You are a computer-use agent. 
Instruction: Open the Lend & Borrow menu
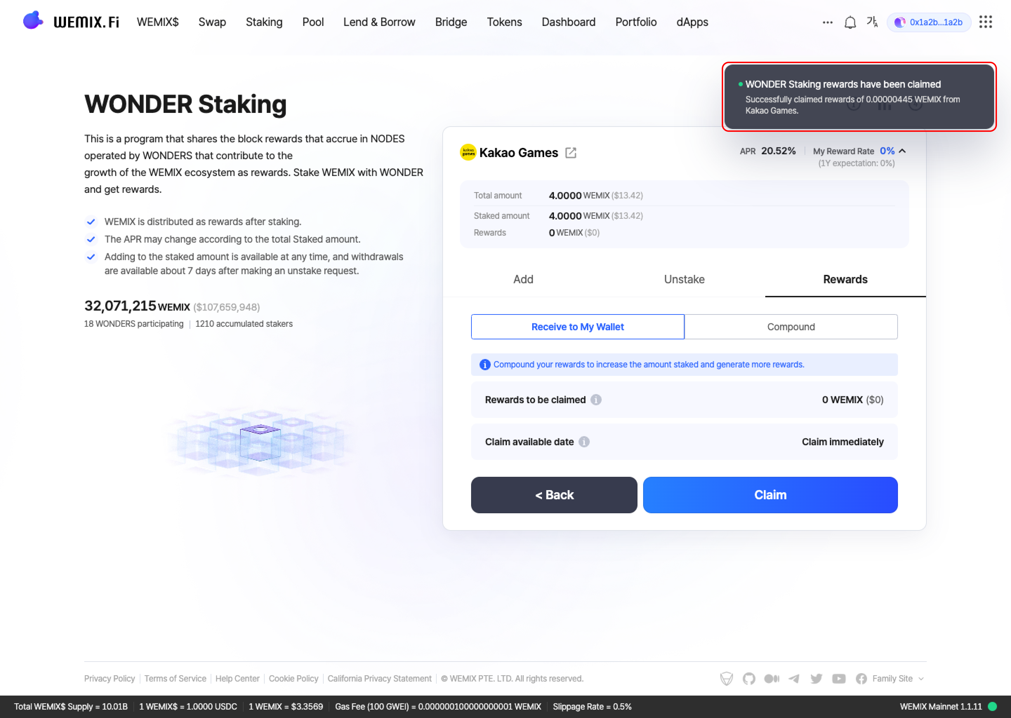pos(379,22)
